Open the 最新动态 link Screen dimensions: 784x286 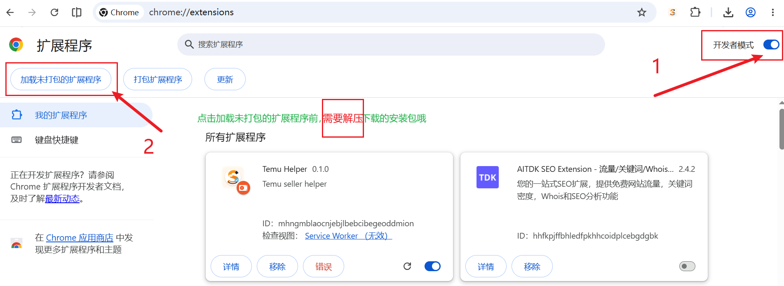coord(62,199)
